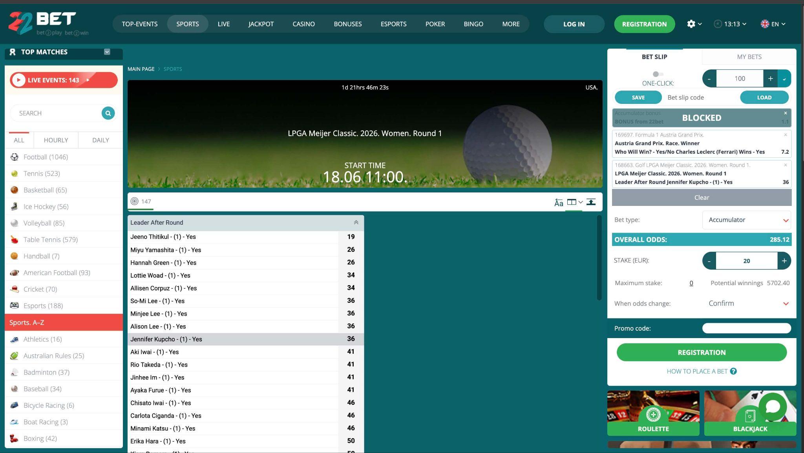The width and height of the screenshot is (804, 453).
Task: Select the Badminton shuttlecock icon
Action: (15, 372)
